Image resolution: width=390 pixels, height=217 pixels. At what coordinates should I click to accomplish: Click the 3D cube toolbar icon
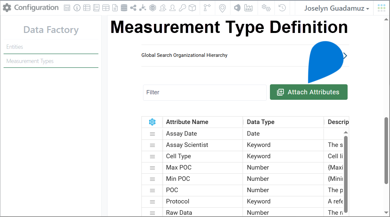click(x=192, y=8)
